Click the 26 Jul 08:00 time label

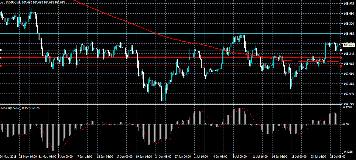[x=338, y=157]
